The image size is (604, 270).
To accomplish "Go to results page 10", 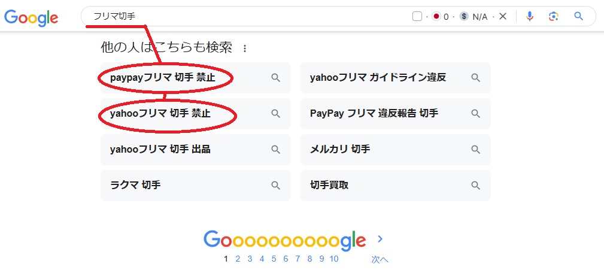I will [x=334, y=259].
